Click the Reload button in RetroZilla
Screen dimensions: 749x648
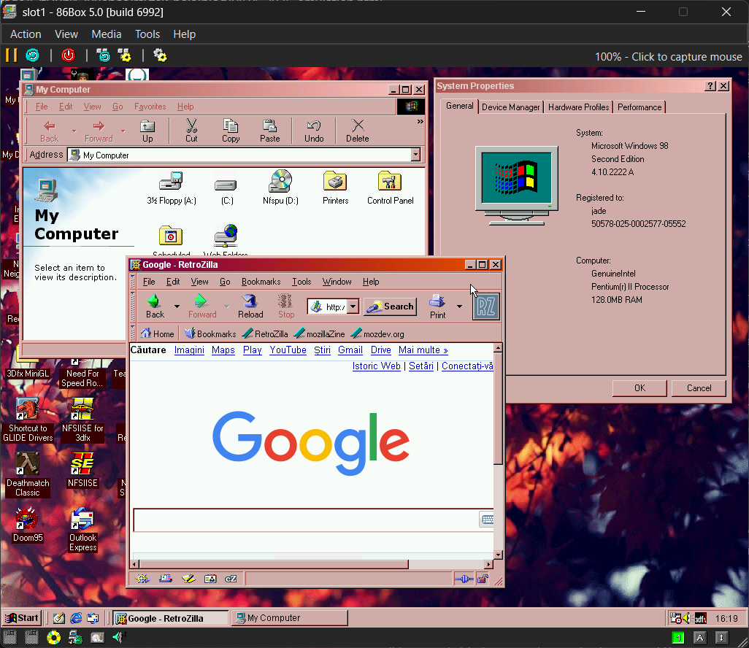pyautogui.click(x=250, y=306)
